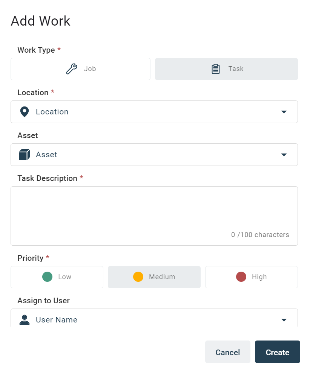Click the asset cube icon
This screenshot has height=374, width=310.
24,154
